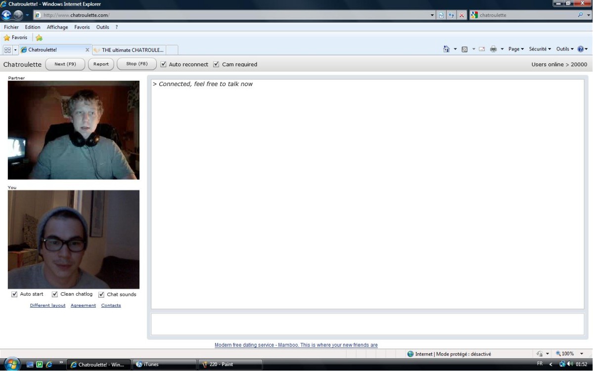The height and width of the screenshot is (371, 593).
Task: Click the network tray icon
Action: pyautogui.click(x=562, y=364)
